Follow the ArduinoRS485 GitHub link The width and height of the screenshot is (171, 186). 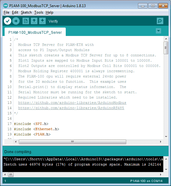point(71,108)
